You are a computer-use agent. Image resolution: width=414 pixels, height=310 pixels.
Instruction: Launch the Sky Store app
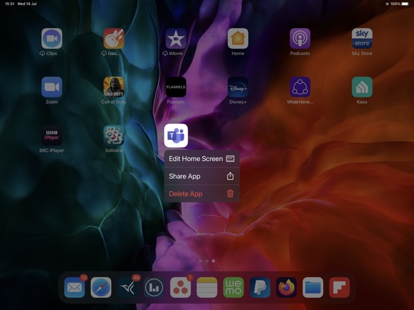[x=362, y=38]
